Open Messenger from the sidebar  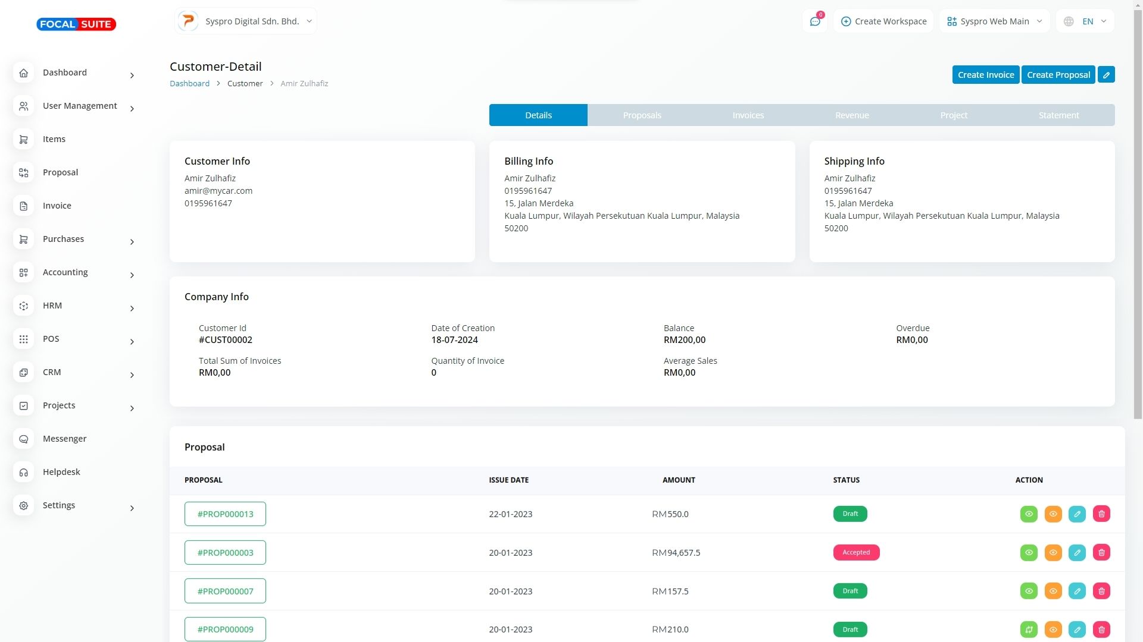pyautogui.click(x=64, y=439)
